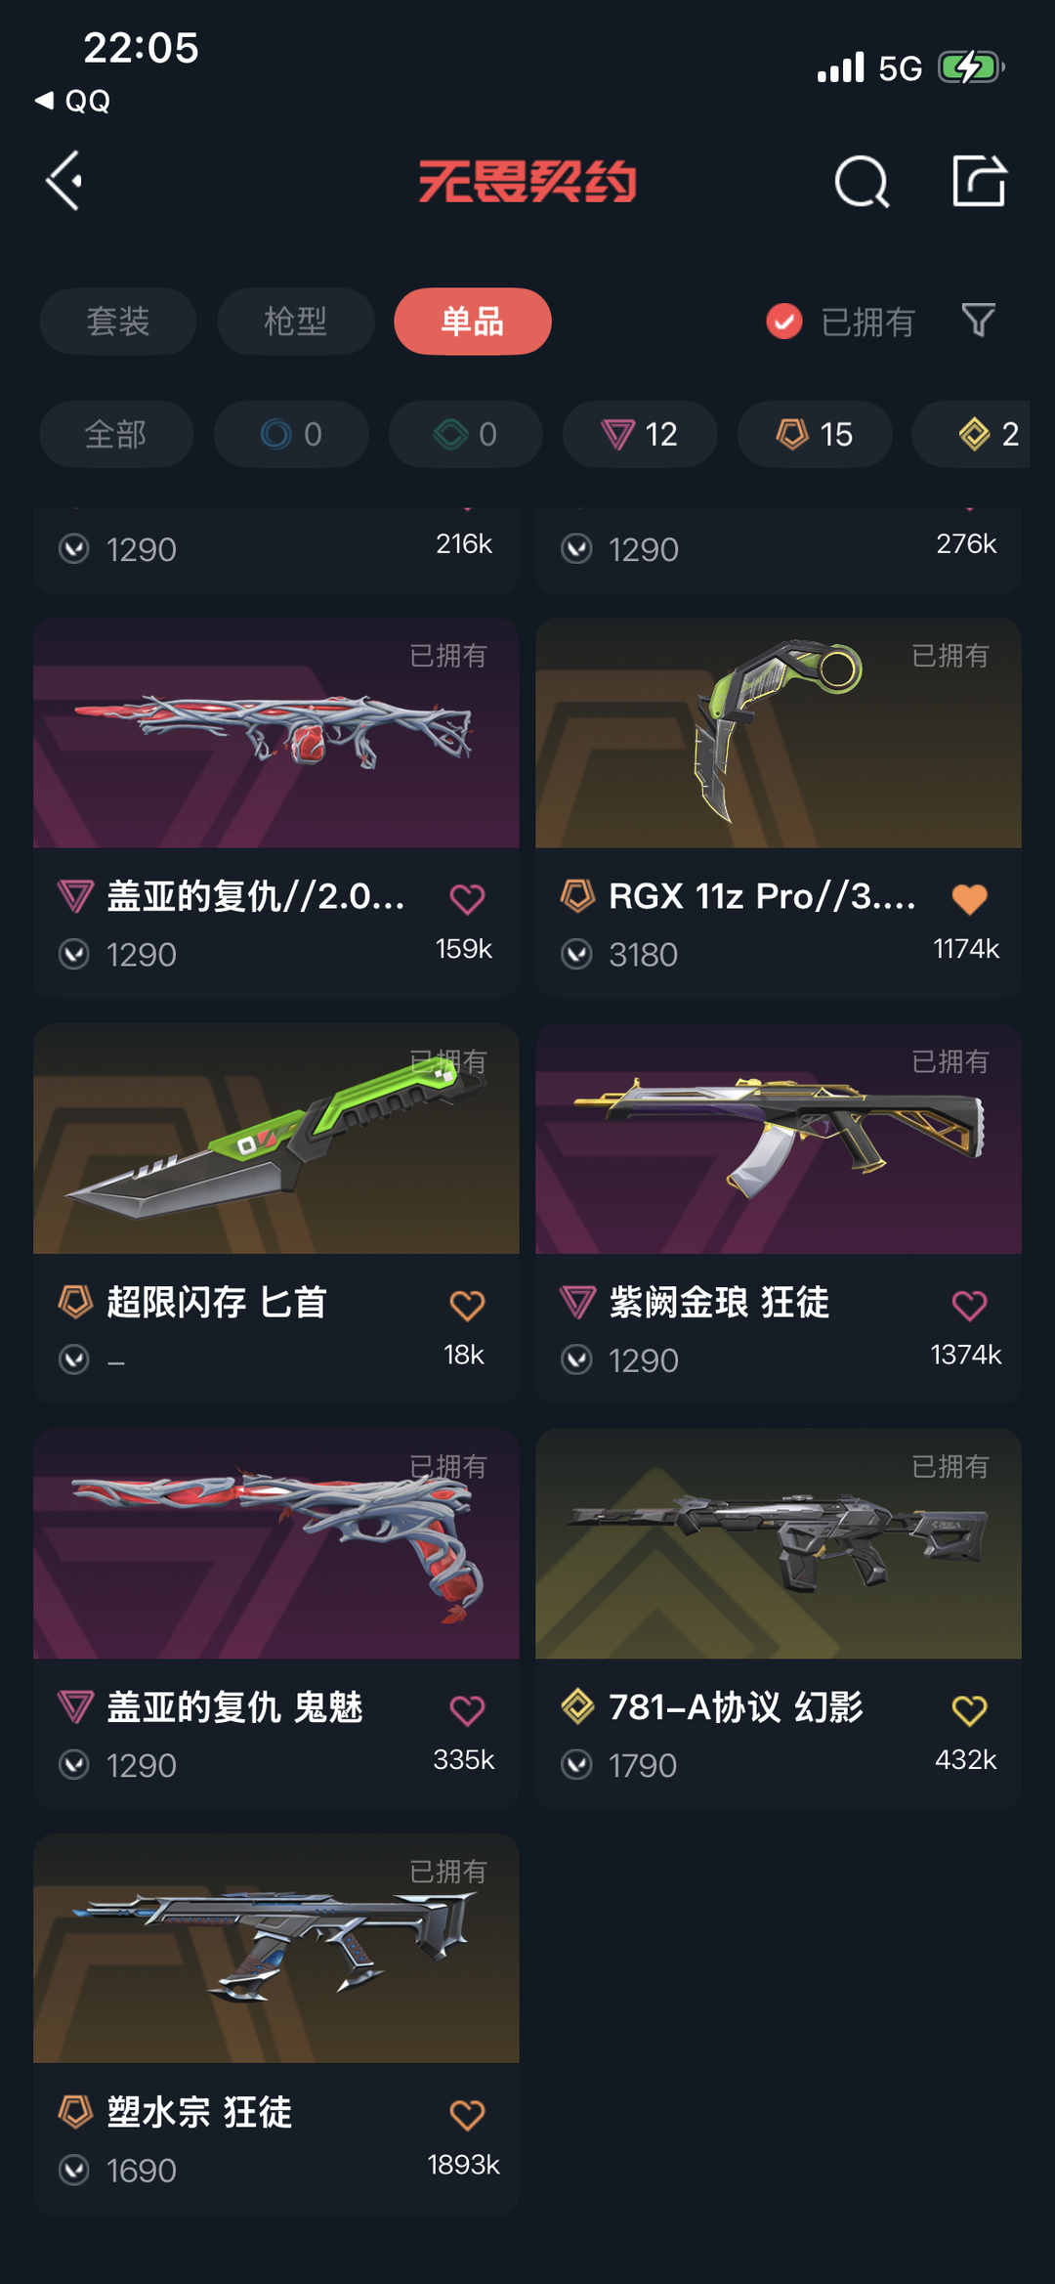
Task: Filter by orange tier showing 15
Action: click(815, 434)
